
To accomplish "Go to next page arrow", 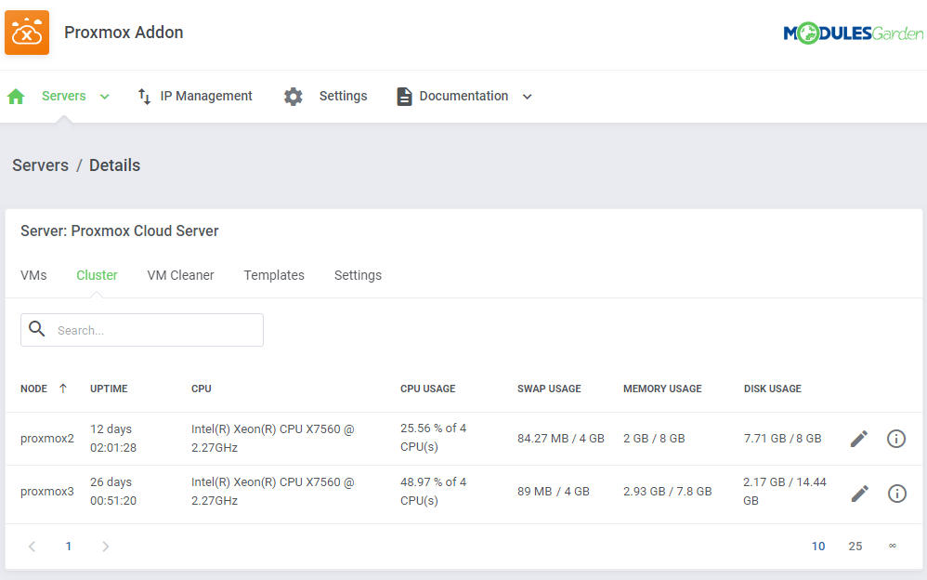I will tap(105, 547).
